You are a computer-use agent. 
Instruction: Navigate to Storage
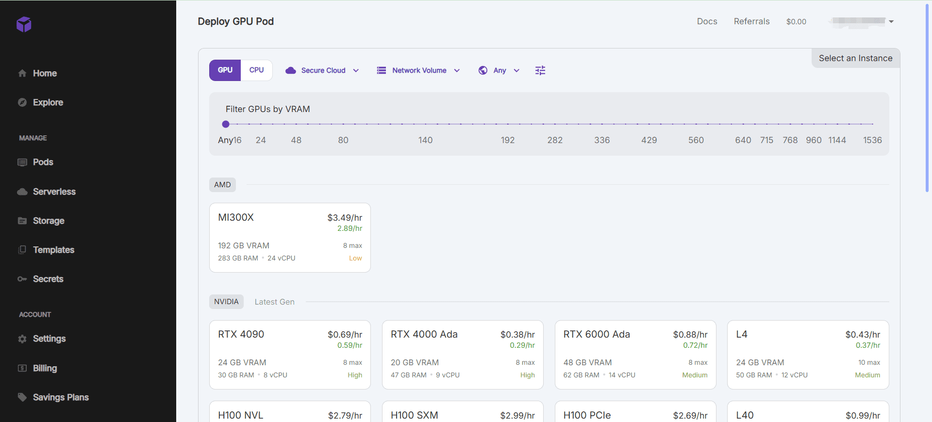pyautogui.click(x=49, y=221)
